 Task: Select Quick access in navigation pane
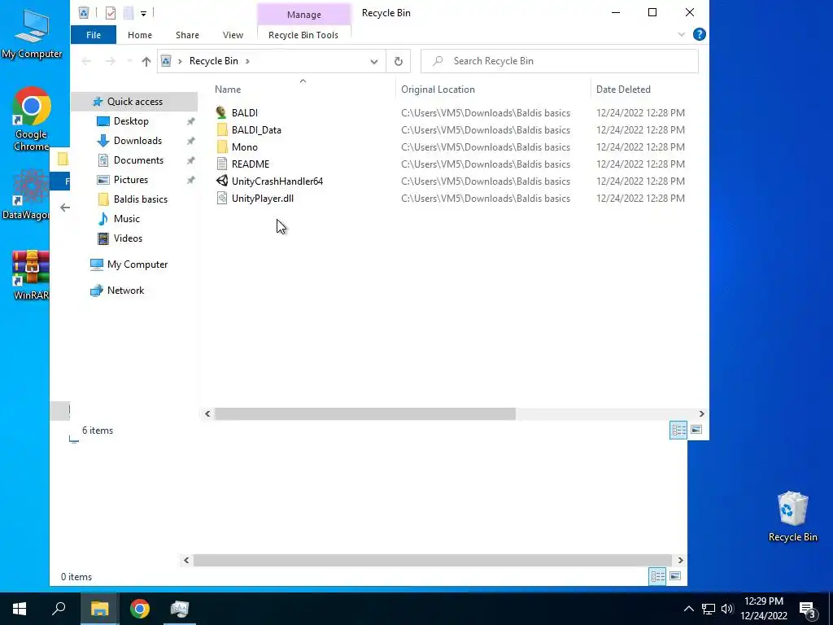click(134, 102)
